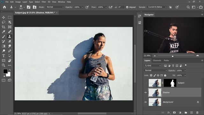The height and width of the screenshot is (115, 204).
Task: Open the Kind layer filter dropdown
Action: point(153,65)
